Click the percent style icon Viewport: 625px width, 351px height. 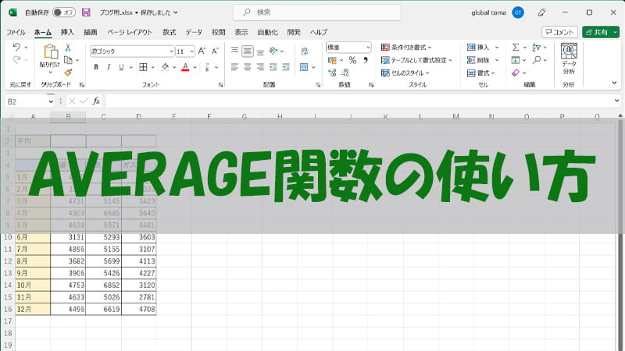click(x=352, y=60)
